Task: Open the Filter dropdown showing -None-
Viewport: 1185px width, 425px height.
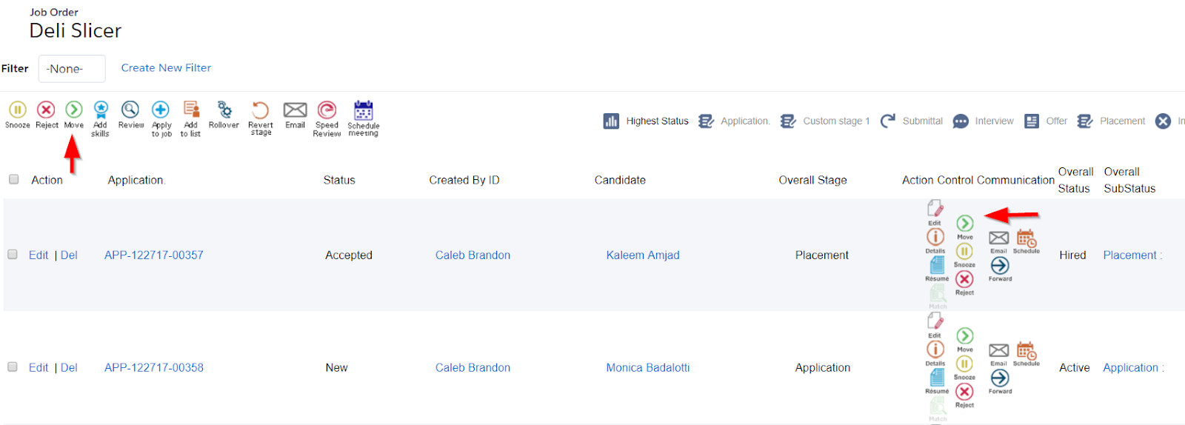Action: pyautogui.click(x=72, y=68)
